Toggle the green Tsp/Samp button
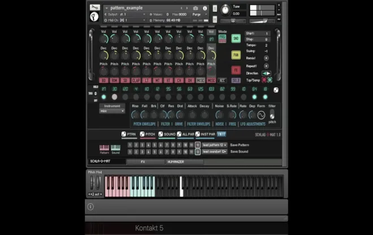Screen dimensions: 373x235 coord(270,80)
